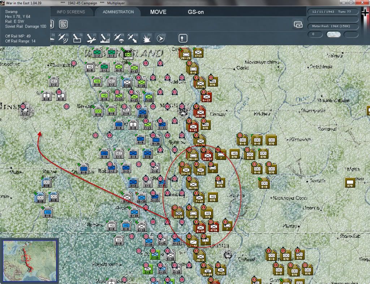Viewport: 370px width, 284px height.
Task: Select the red 8=44 unit stack
Action: point(200,228)
